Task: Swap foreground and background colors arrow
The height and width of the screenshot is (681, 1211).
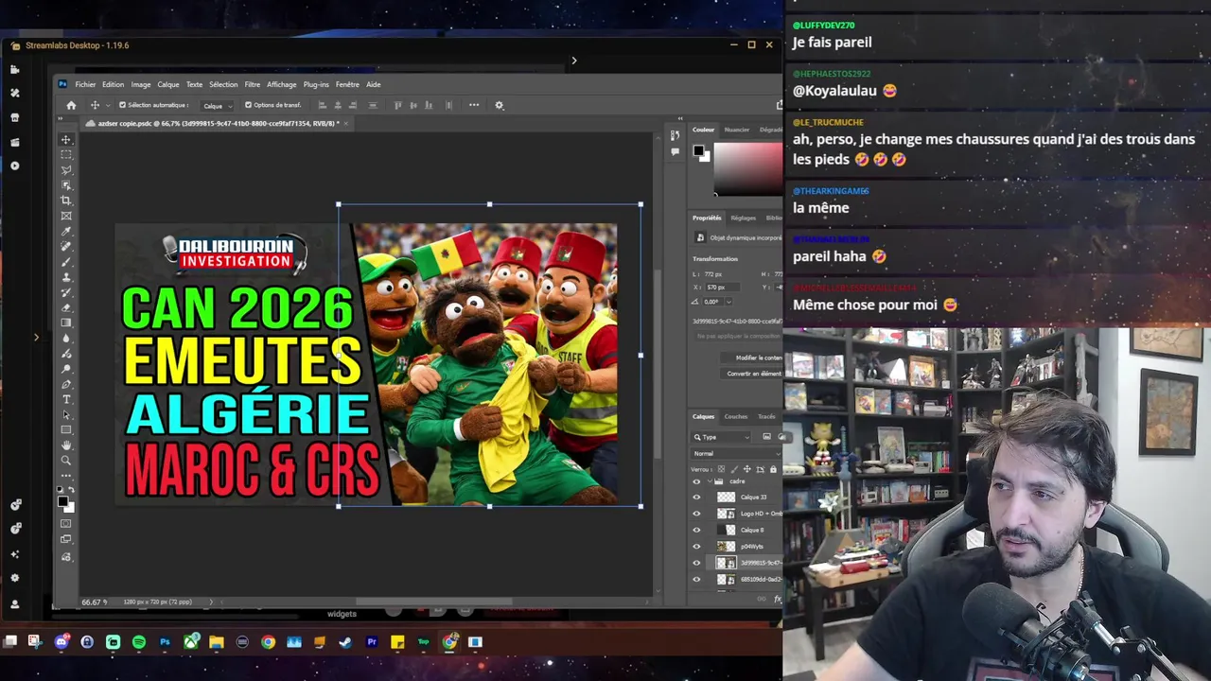Action: 72,490
